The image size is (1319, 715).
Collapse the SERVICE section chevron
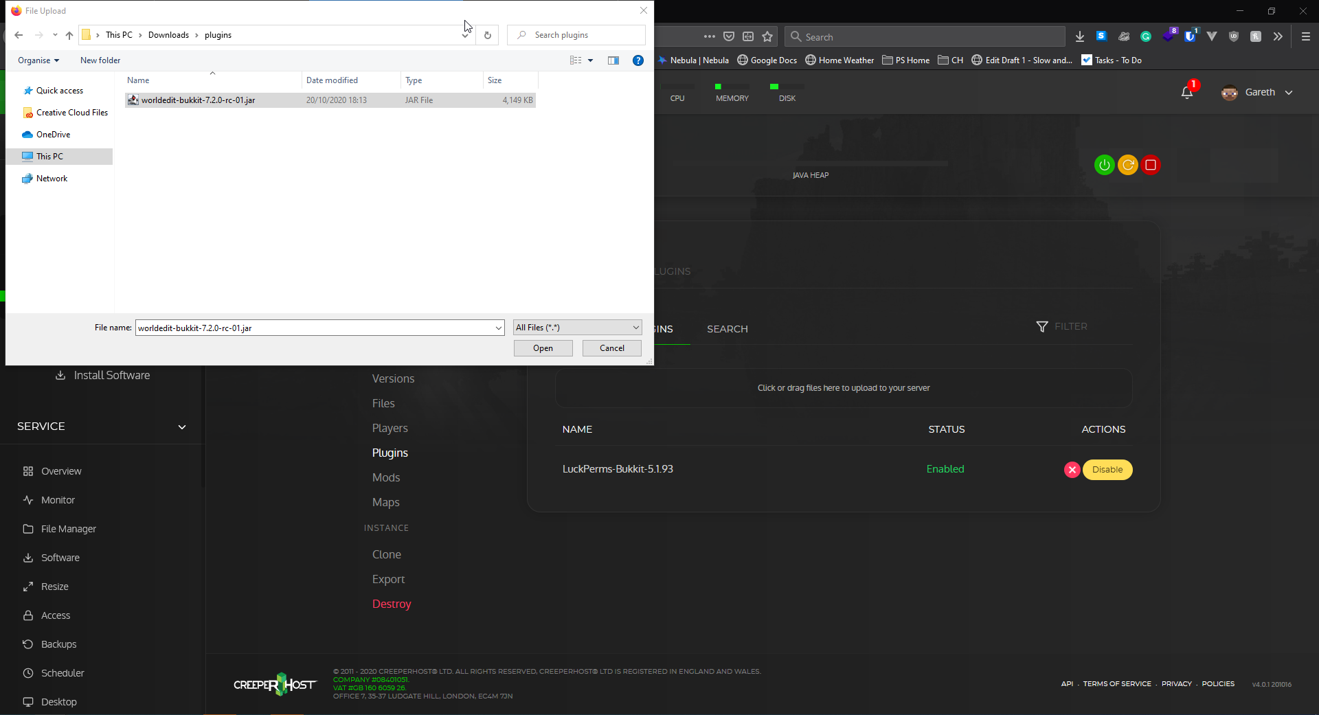[182, 427]
